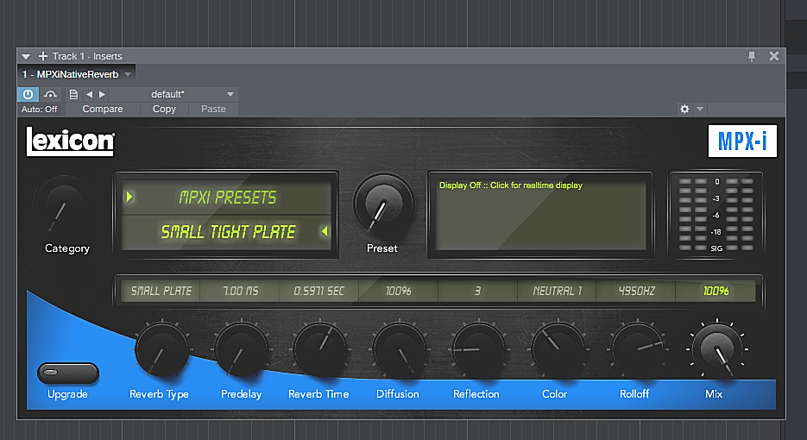Viewport: 807px width, 440px height.
Task: Click the level meter SIG indicator
Action: tap(716, 248)
